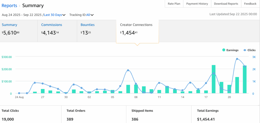Click Download Reports button

coord(226,4)
